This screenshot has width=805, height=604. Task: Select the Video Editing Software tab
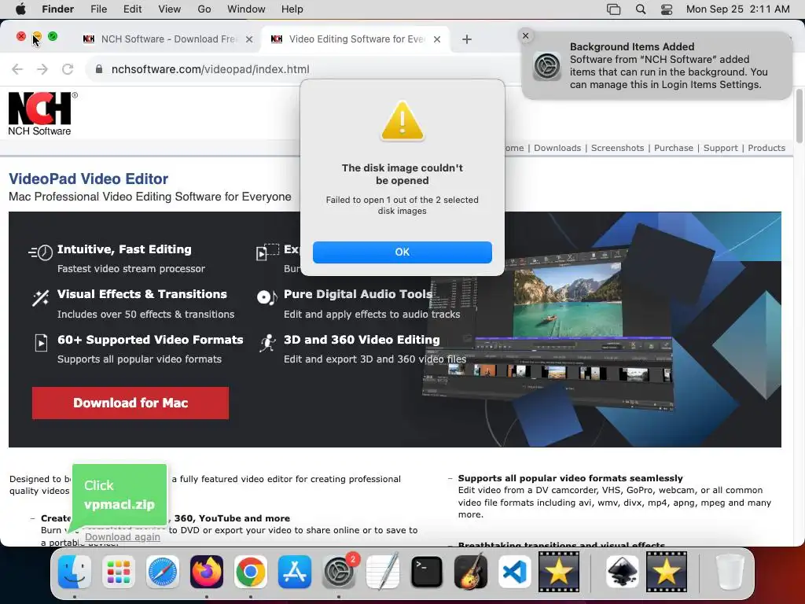pyautogui.click(x=357, y=39)
